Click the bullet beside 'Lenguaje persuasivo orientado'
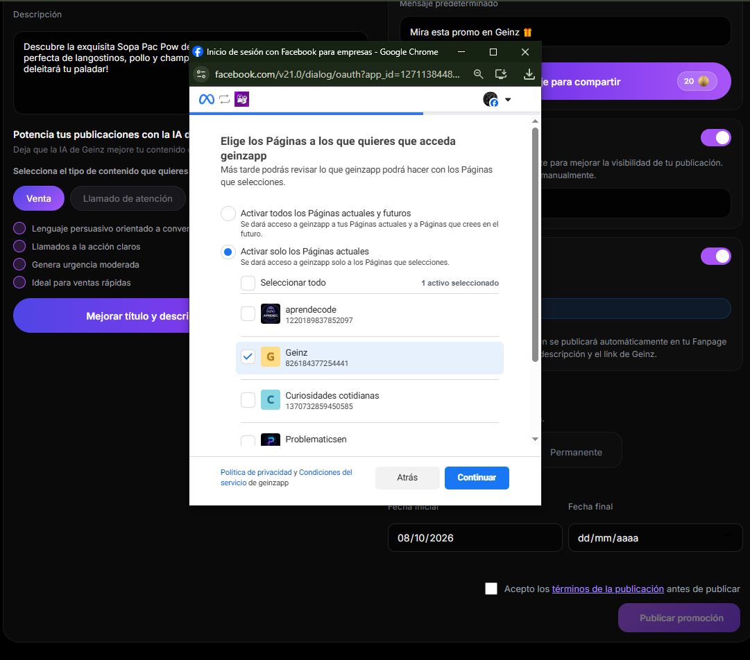 pos(19,228)
